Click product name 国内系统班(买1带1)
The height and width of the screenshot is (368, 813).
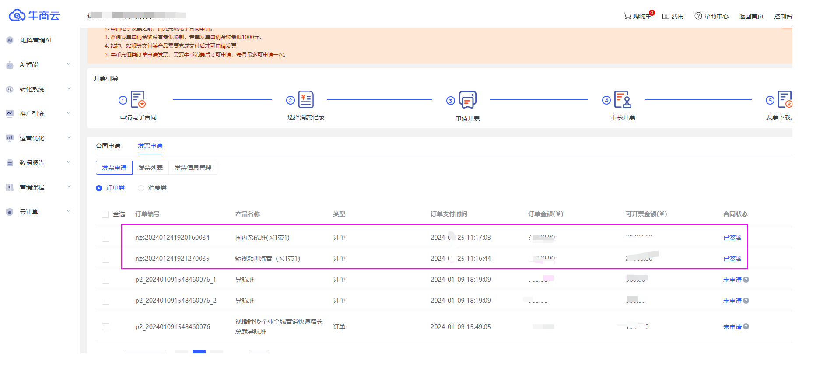coord(263,238)
